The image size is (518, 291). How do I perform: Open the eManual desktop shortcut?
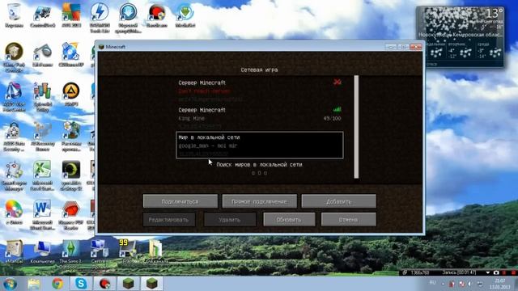point(15,252)
